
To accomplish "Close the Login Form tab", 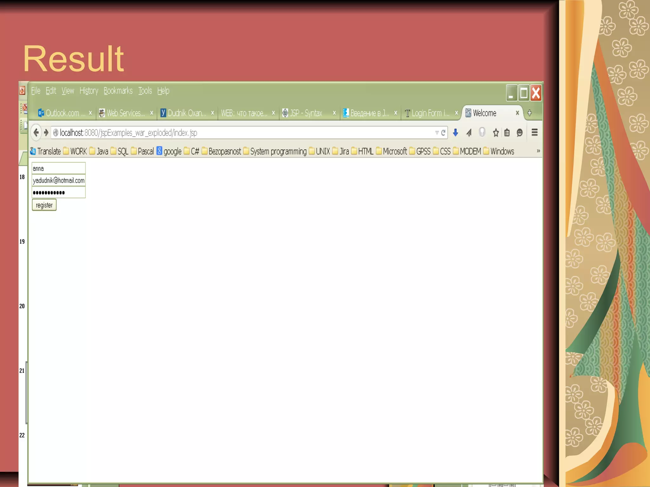I will [456, 113].
